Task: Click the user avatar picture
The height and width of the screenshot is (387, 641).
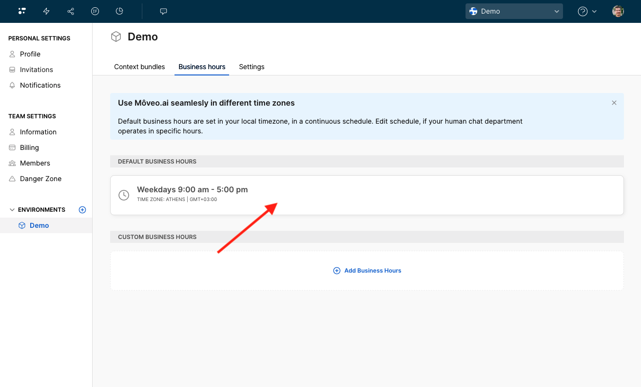Action: pyautogui.click(x=618, y=11)
